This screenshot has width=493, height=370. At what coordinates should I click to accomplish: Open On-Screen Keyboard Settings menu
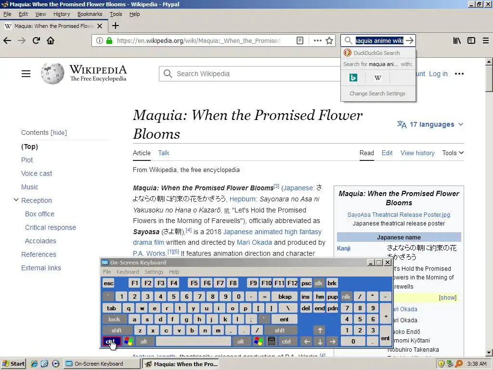tap(154, 272)
